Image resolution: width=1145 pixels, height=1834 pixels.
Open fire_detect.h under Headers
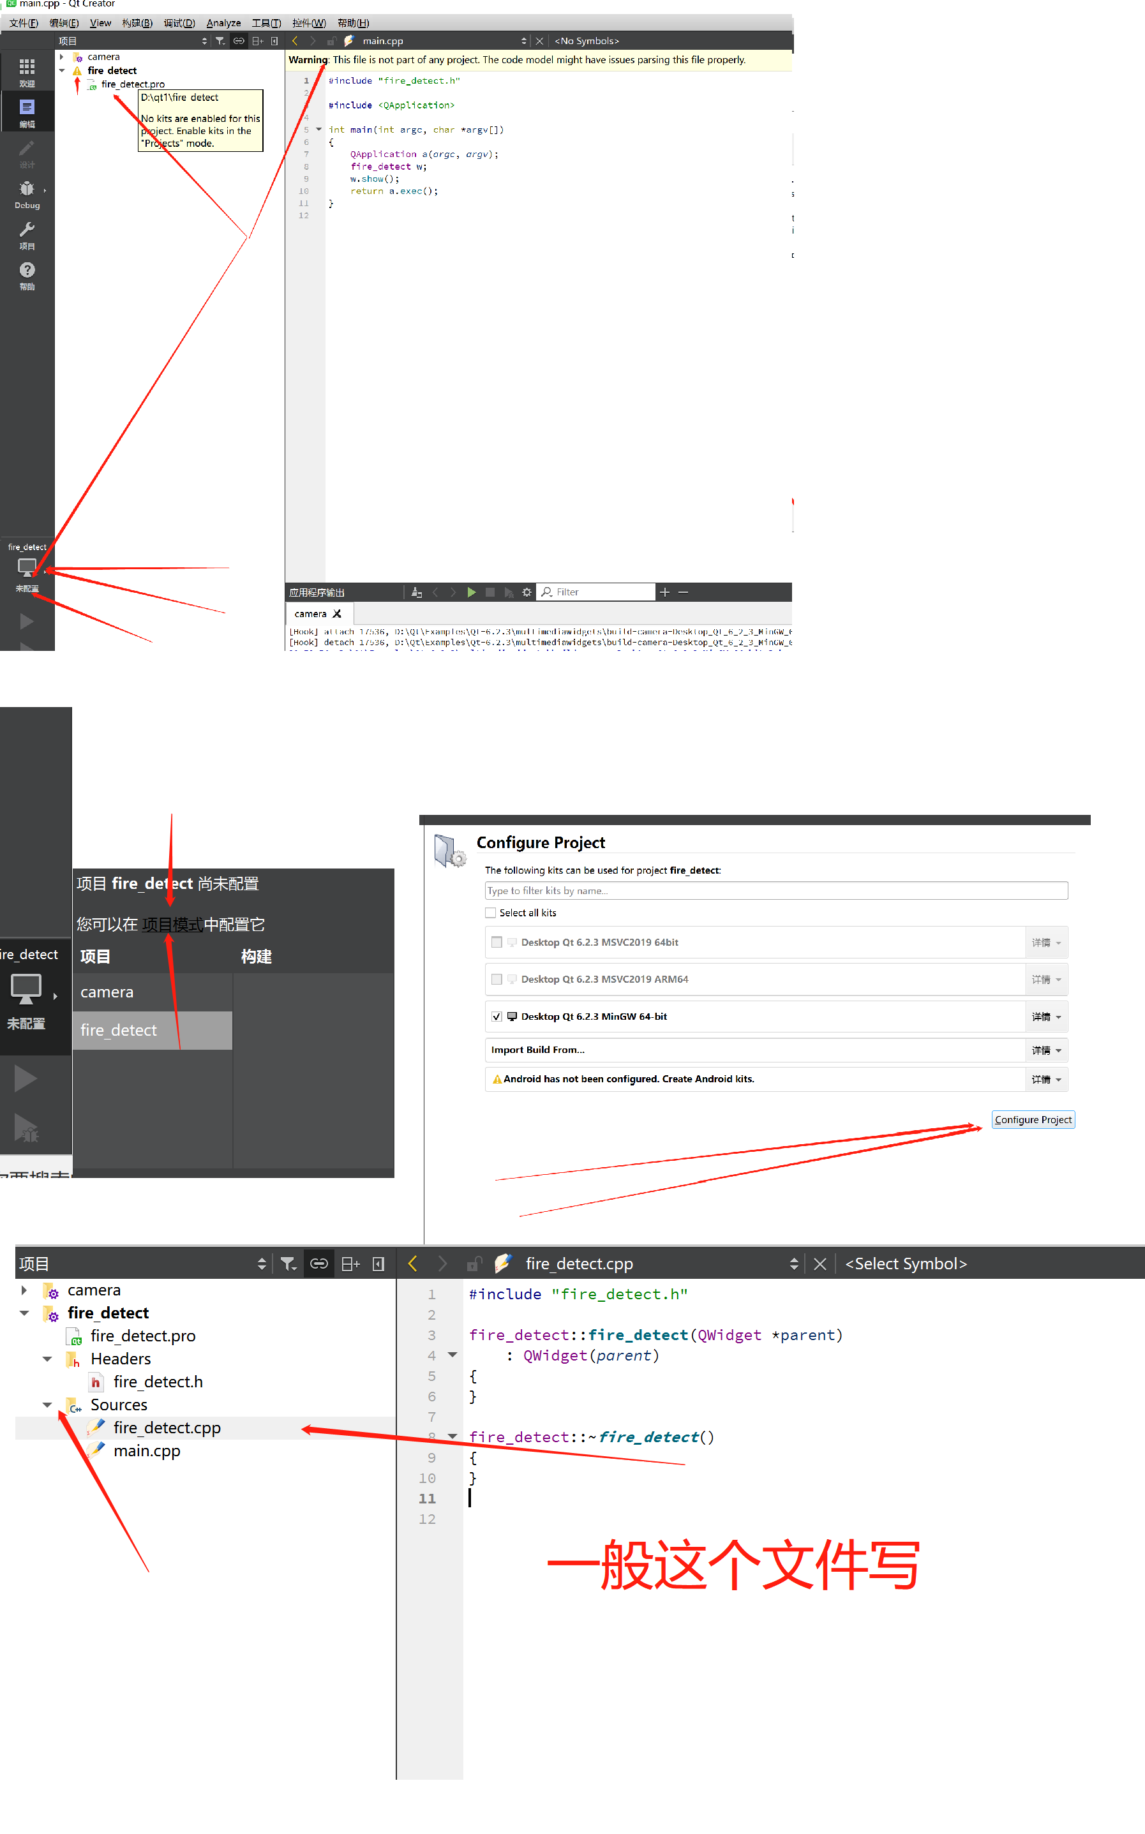pos(158,1382)
